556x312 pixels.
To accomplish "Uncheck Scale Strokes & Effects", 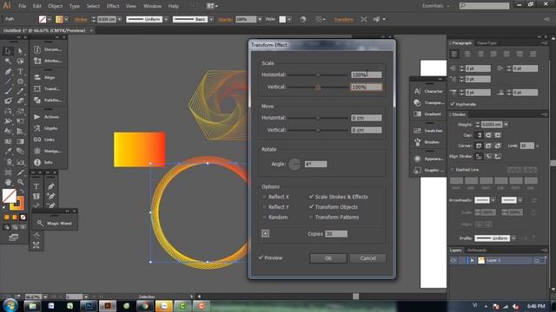I will point(311,197).
